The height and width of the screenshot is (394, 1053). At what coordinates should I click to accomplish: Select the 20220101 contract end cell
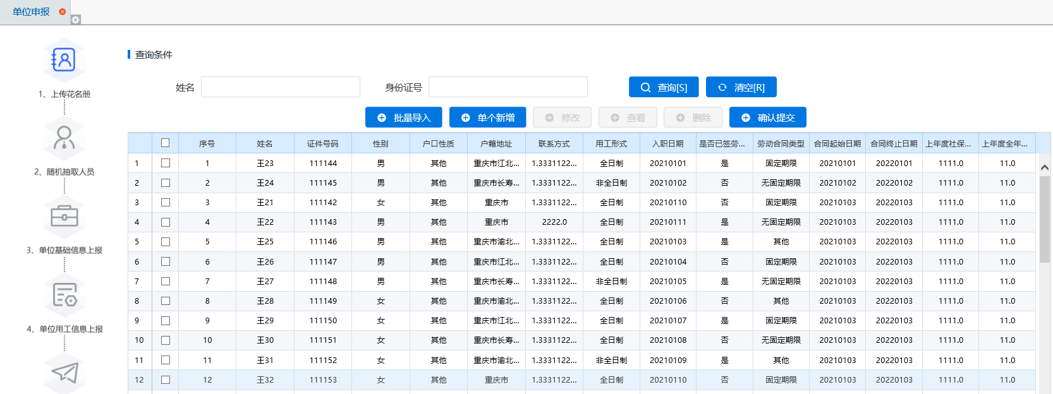(x=894, y=163)
